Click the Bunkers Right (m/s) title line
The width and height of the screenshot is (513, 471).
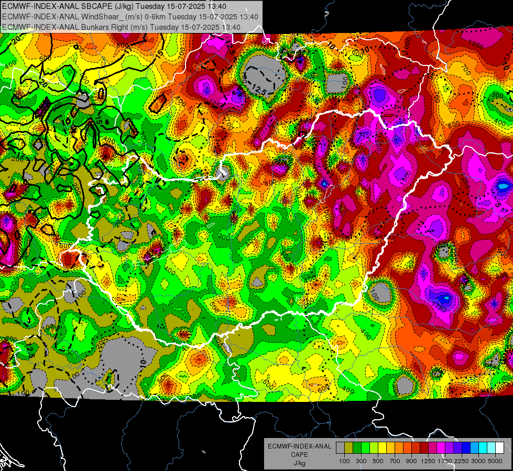[x=121, y=27]
